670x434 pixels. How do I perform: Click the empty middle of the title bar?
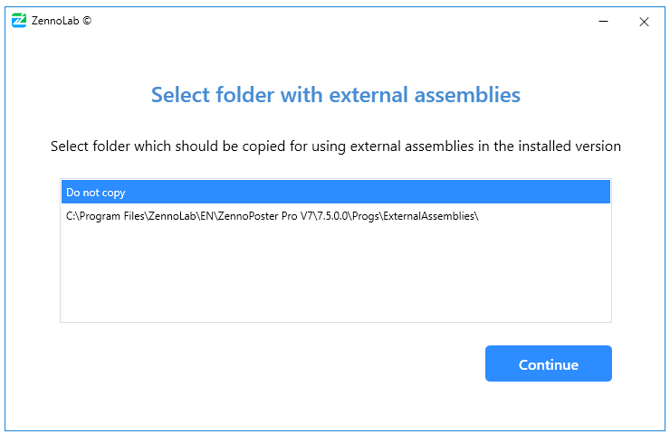(335, 21)
